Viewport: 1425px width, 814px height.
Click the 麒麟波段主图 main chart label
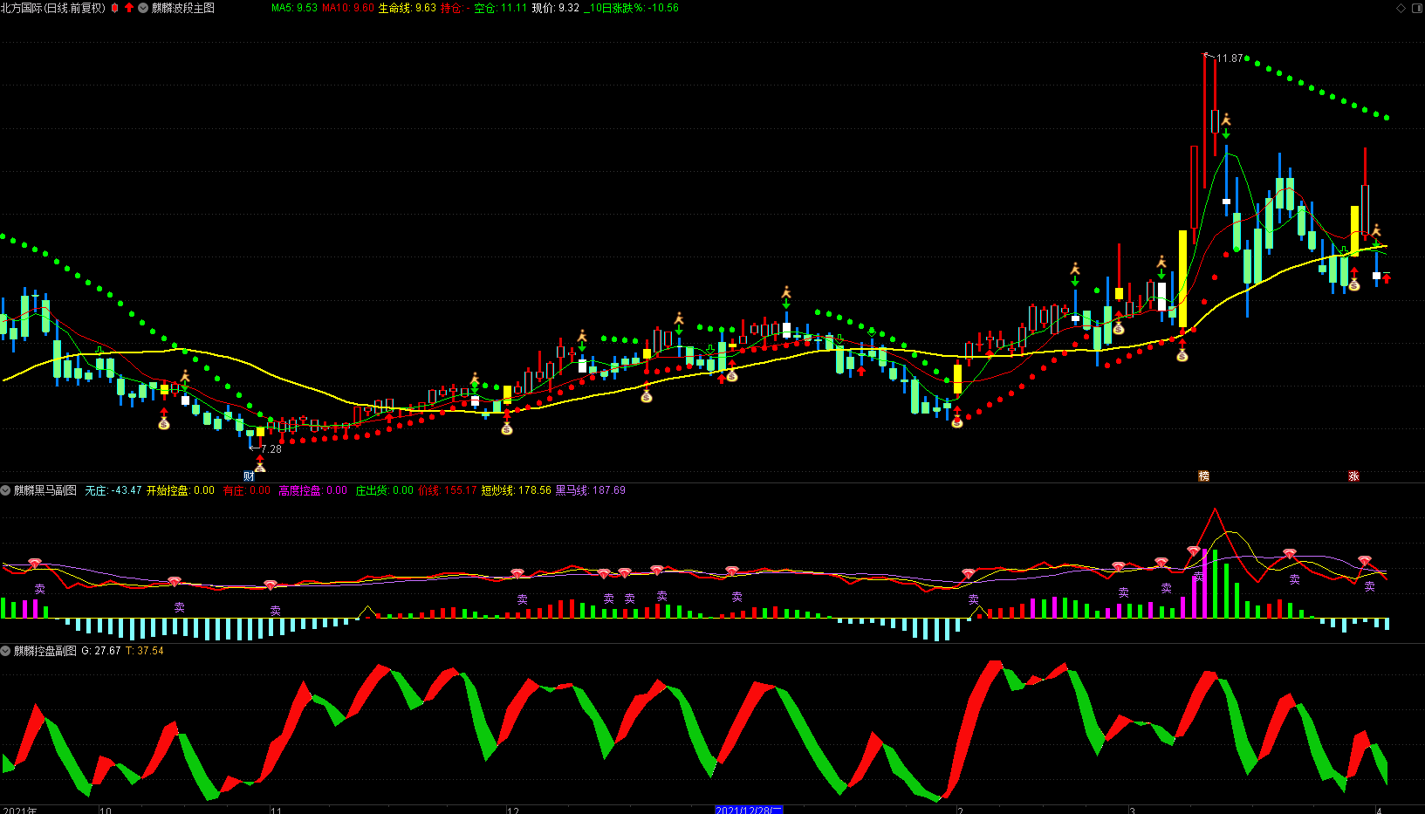[183, 8]
